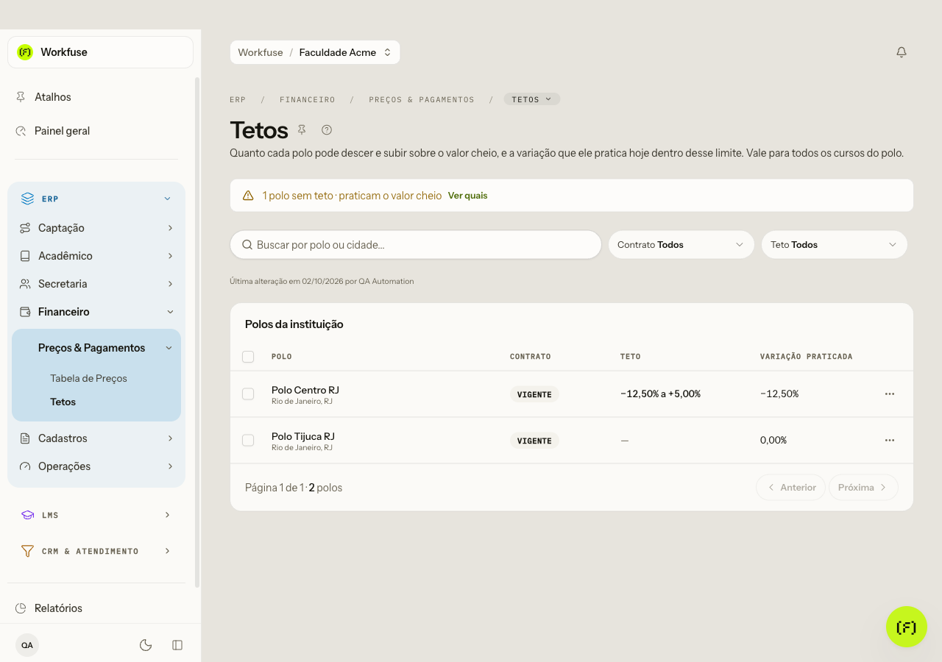Open row actions for Polo Centro RJ
The image size is (942, 662).
890,394
